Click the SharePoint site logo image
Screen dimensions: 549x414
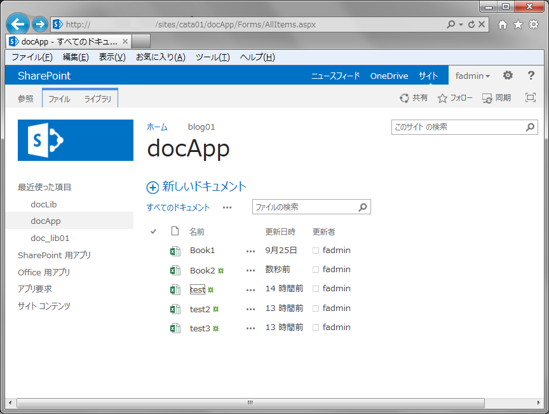point(76,140)
